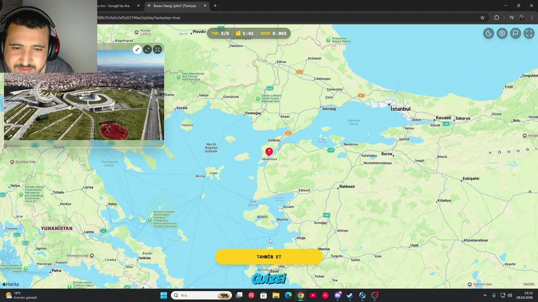Open Microsoft Edge from the taskbar
This screenshot has width=538, height=302.
[x=288, y=295]
